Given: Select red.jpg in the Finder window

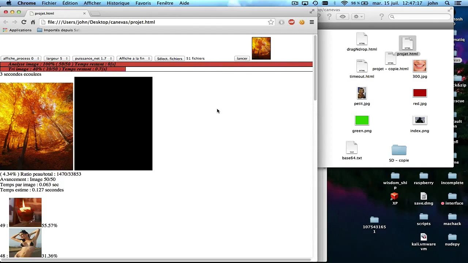Looking at the screenshot, I should point(420,96).
